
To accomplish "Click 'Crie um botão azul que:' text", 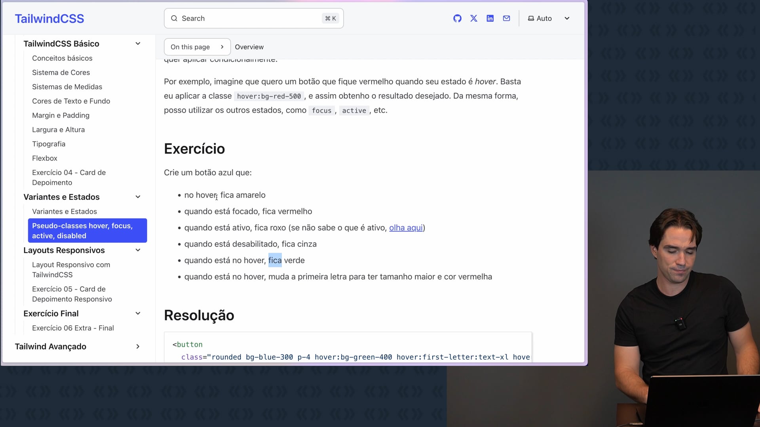I will pos(208,173).
